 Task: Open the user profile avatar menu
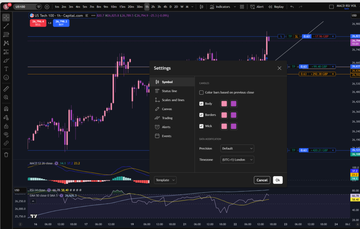tap(6, 7)
